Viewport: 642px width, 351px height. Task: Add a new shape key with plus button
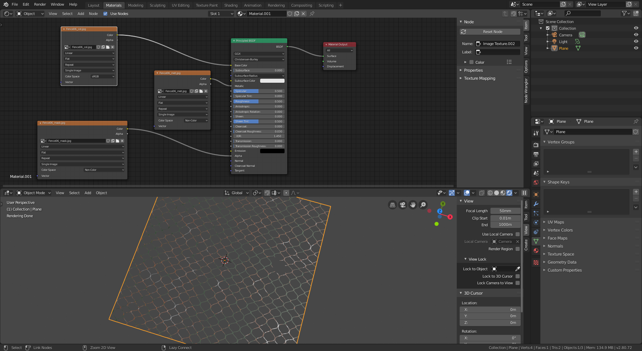(x=636, y=192)
